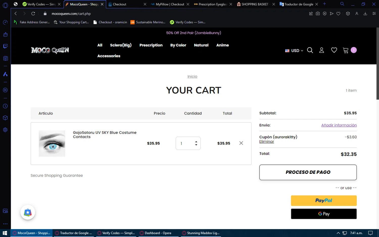Image resolution: width=379 pixels, height=237 pixels.
Task: Reload the page with browser refresh icon
Action: coord(33,14)
